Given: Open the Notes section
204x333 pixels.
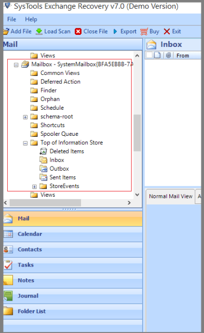Looking at the screenshot, I should pos(73,280).
